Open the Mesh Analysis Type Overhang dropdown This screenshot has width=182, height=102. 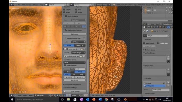(x=78, y=20)
